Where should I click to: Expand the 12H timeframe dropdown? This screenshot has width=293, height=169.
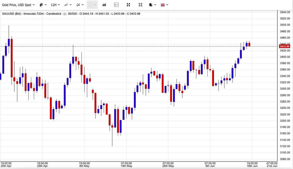point(55,5)
